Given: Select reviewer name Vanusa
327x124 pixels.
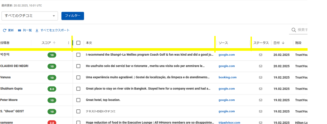Looking at the screenshot, I should [5, 77].
